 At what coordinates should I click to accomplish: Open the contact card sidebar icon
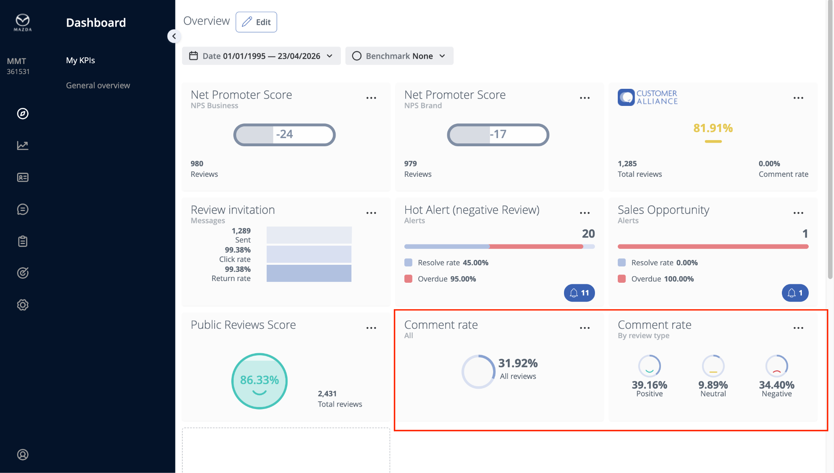23,177
